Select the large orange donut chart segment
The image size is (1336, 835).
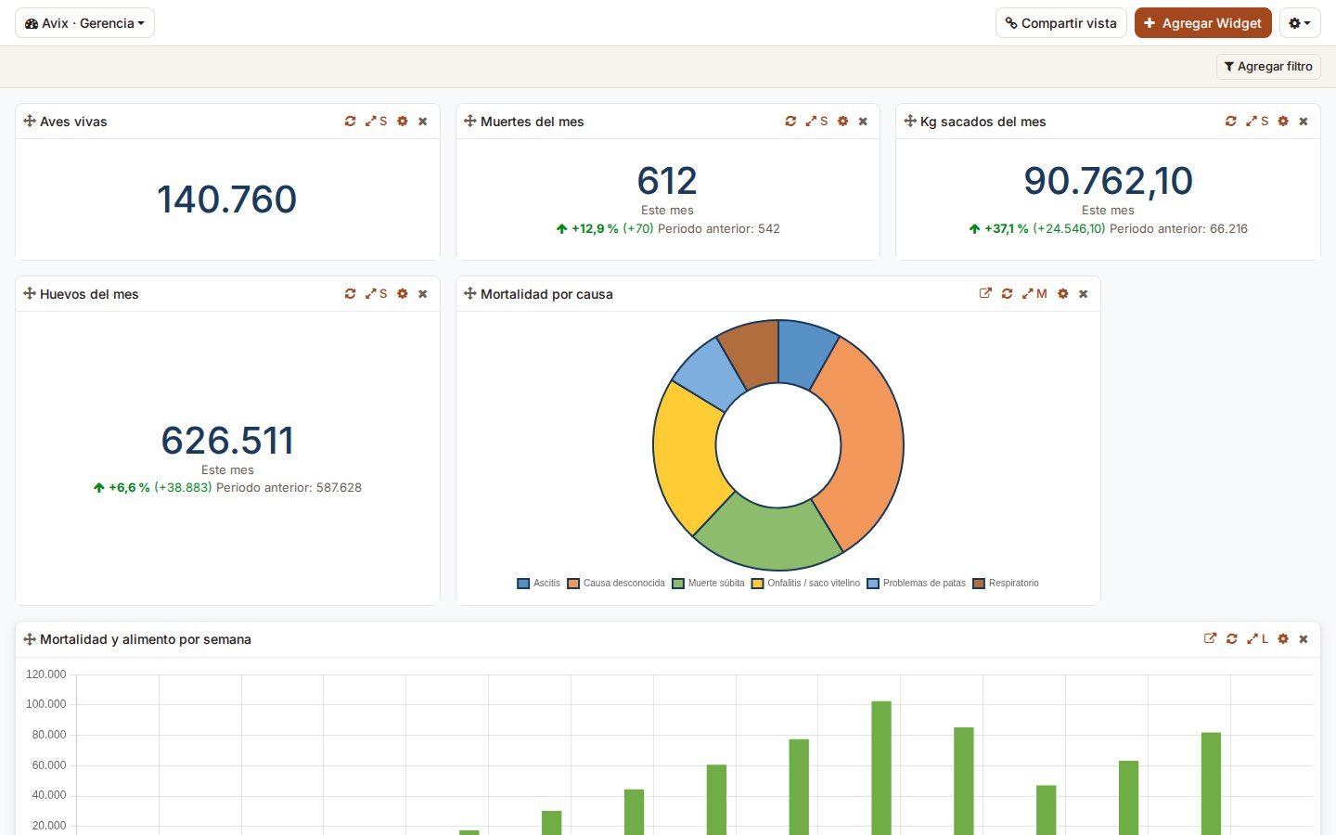click(870, 441)
